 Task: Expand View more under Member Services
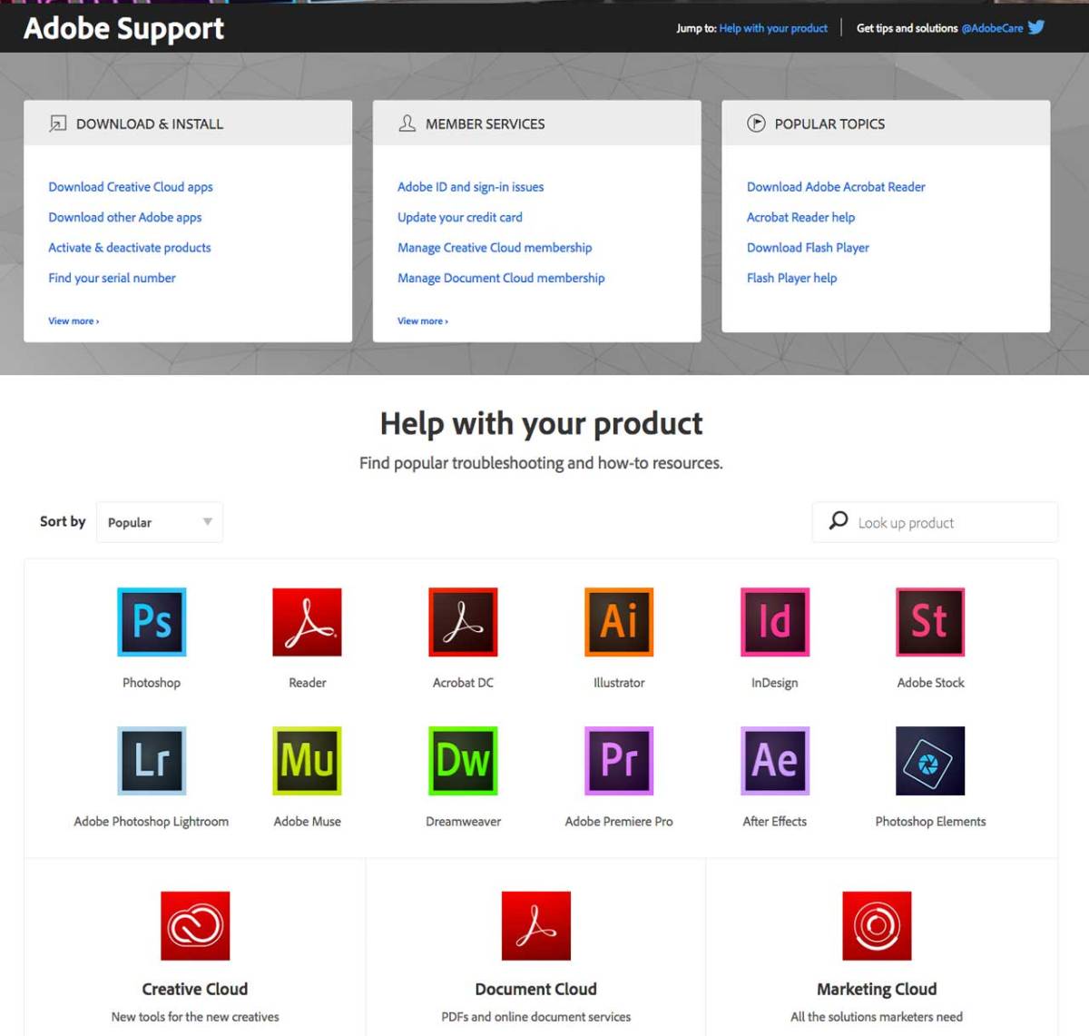pyautogui.click(x=422, y=321)
